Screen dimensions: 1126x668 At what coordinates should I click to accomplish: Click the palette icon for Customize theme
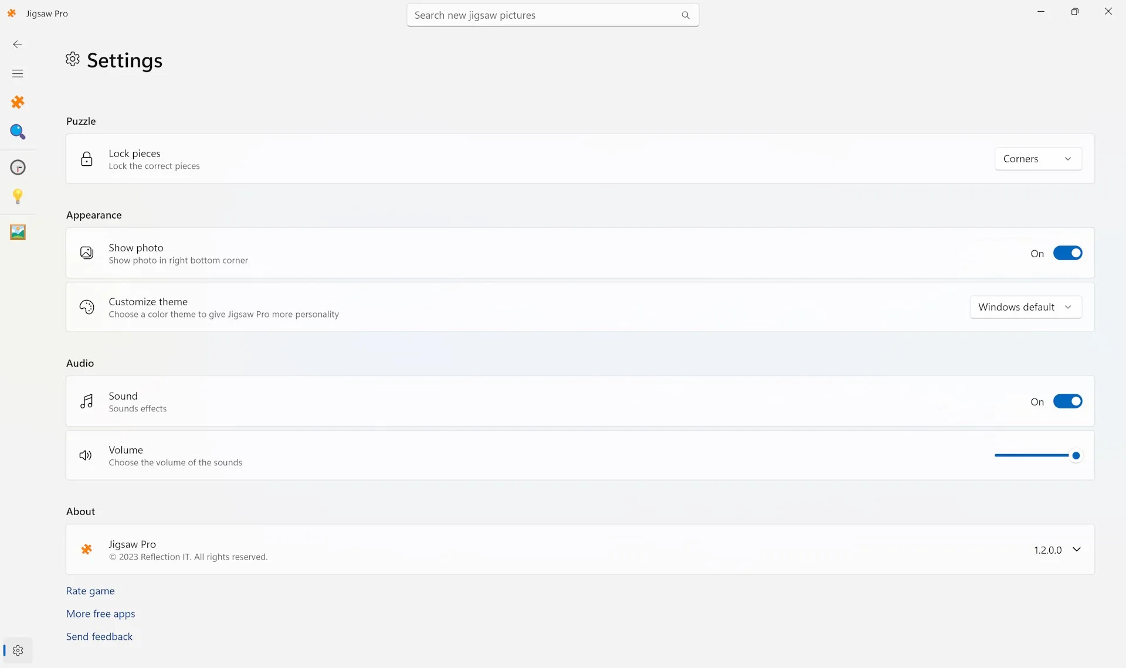[87, 307]
